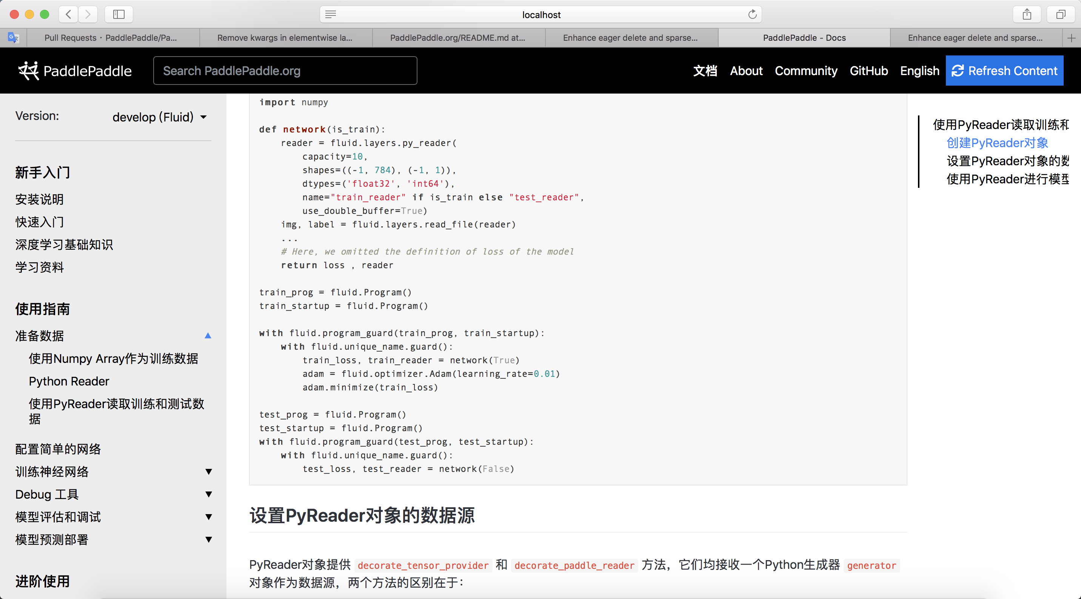Click the 新手入门 section heading
Image resolution: width=1081 pixels, height=599 pixels.
(x=42, y=172)
